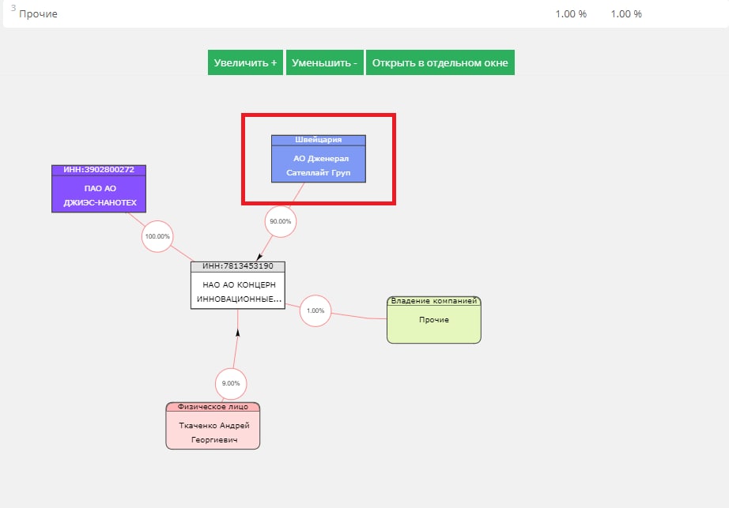Click the 90.00% share circle
The width and height of the screenshot is (729, 508).
point(281,221)
